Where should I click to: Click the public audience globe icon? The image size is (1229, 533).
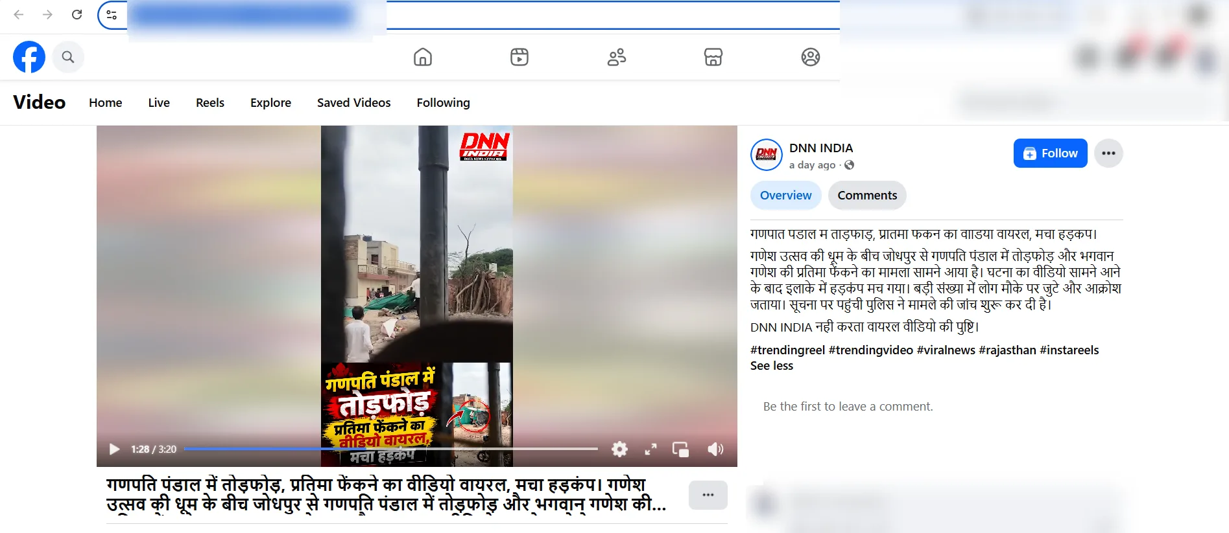point(850,165)
